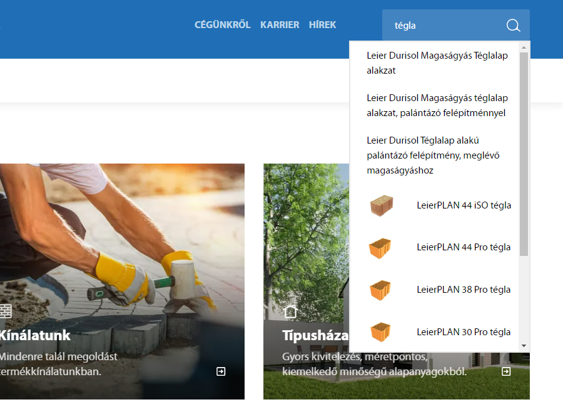This screenshot has width=563, height=402.
Task: Click LeierPLAN 44 iSO brick thumbnail
Action: (382, 205)
